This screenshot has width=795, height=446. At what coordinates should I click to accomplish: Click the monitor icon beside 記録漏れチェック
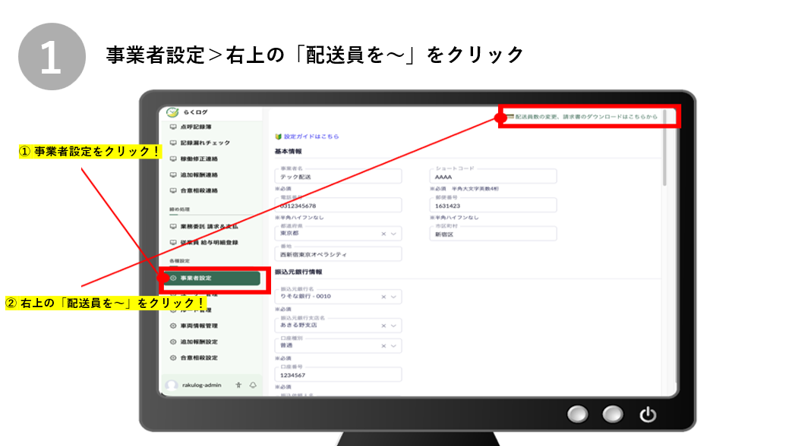[173, 143]
